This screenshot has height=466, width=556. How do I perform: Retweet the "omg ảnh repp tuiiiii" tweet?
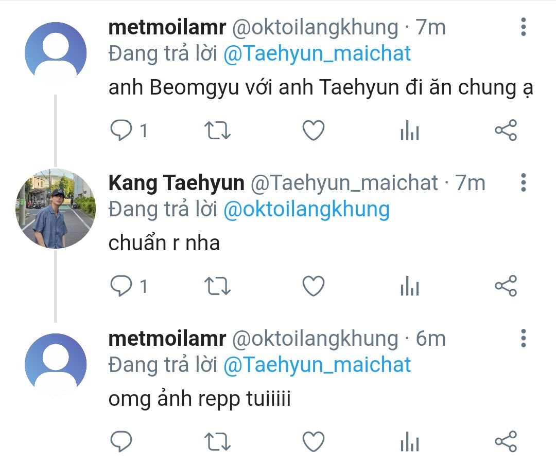point(218,441)
